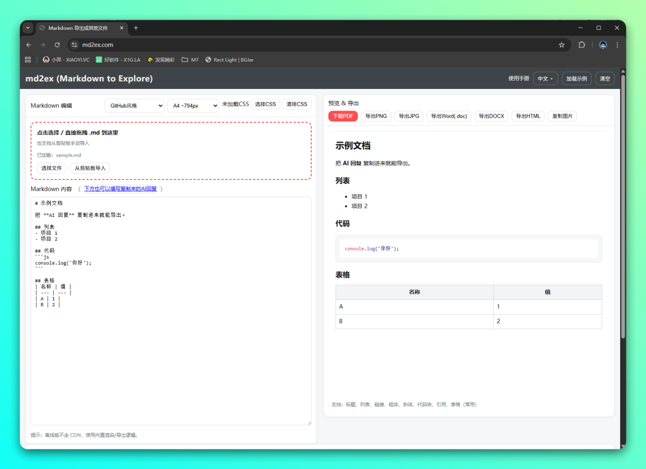
Task: Open the 中文 language selector
Action: (545, 79)
